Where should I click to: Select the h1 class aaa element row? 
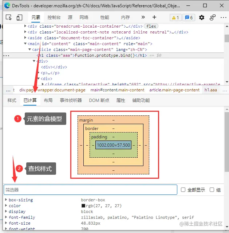coord(113,55)
